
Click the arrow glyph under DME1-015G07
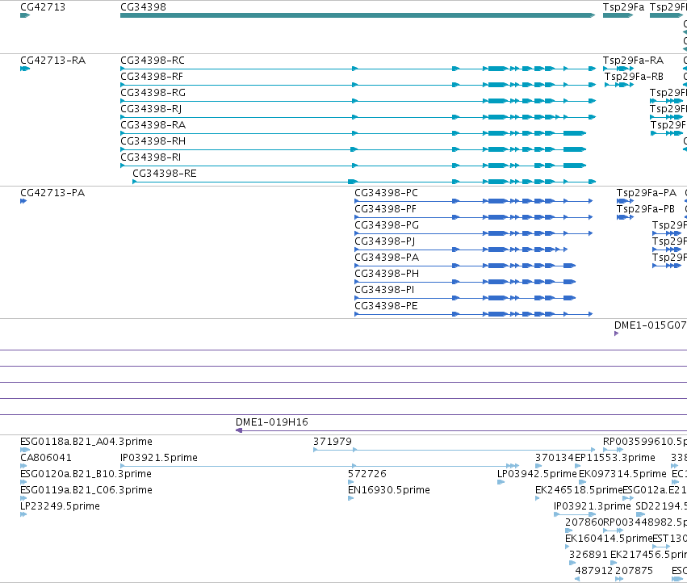tap(617, 333)
